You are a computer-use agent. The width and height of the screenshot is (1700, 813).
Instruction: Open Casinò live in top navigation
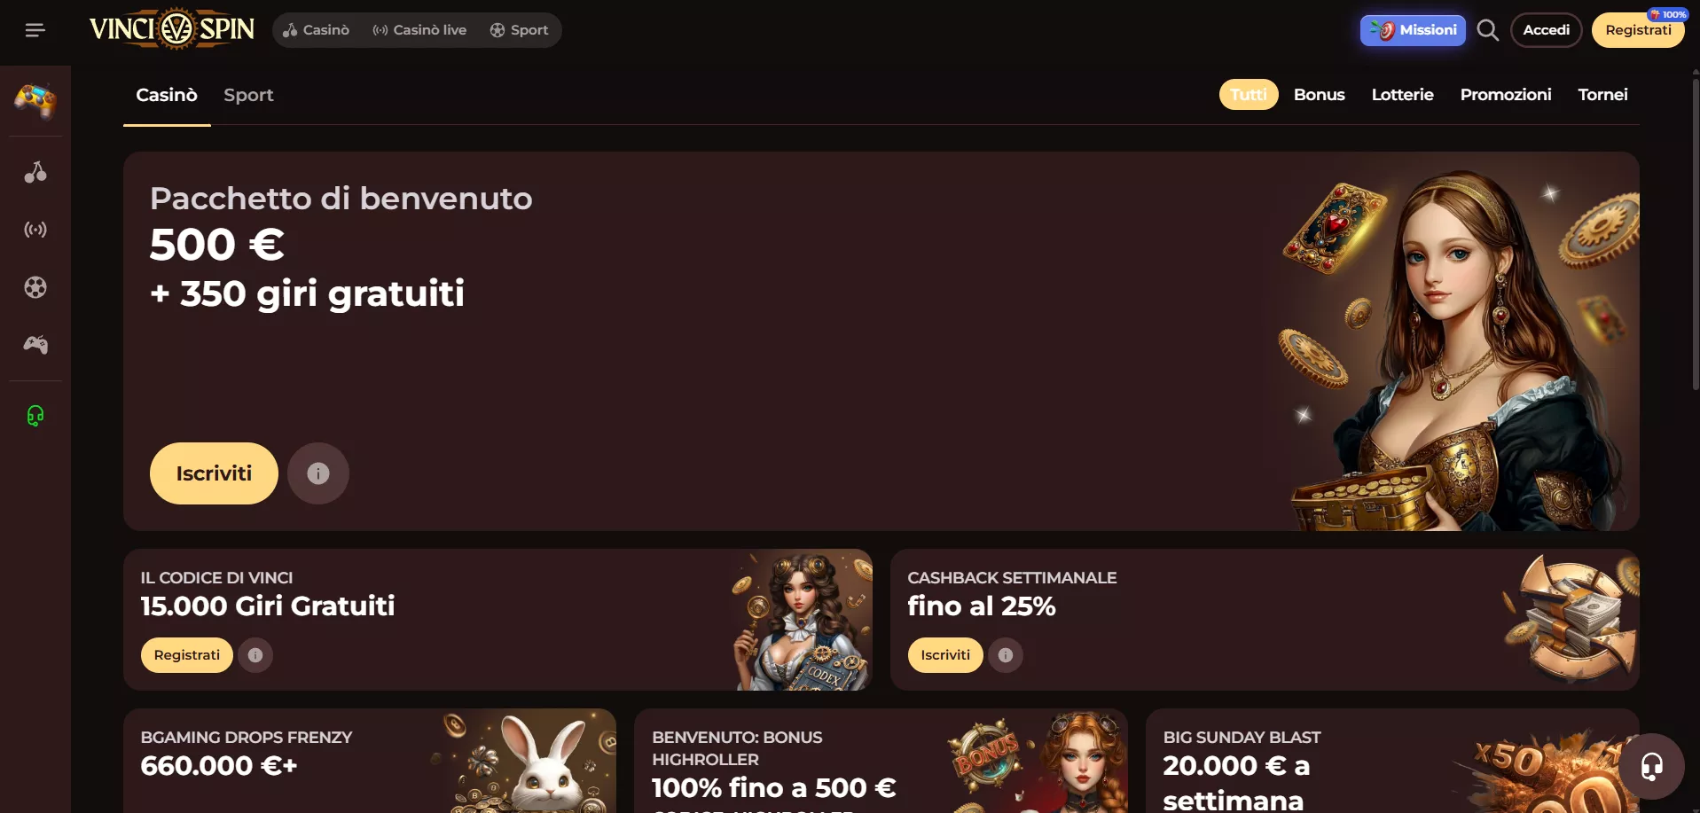(x=419, y=30)
